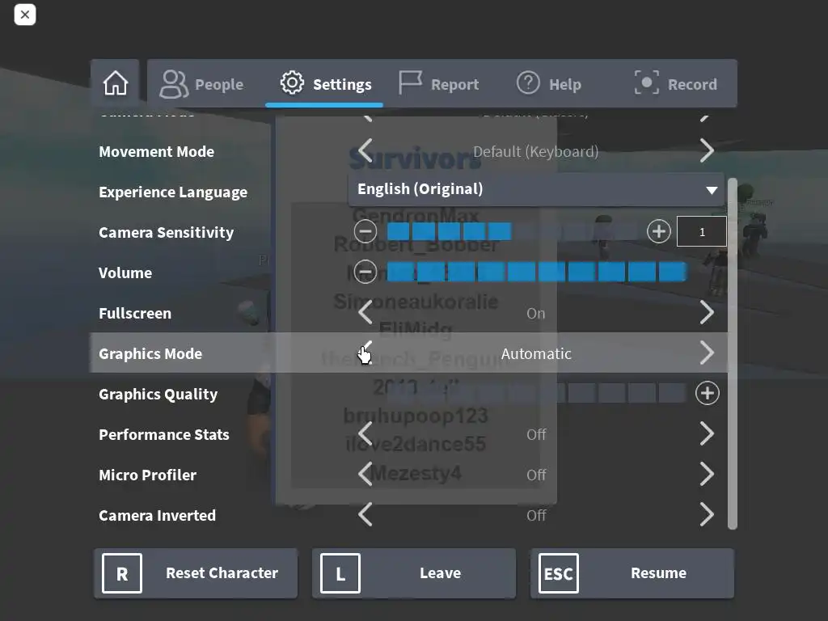The height and width of the screenshot is (621, 828).
Task: Switch Graphics Mode with right arrow
Action: 707,353
